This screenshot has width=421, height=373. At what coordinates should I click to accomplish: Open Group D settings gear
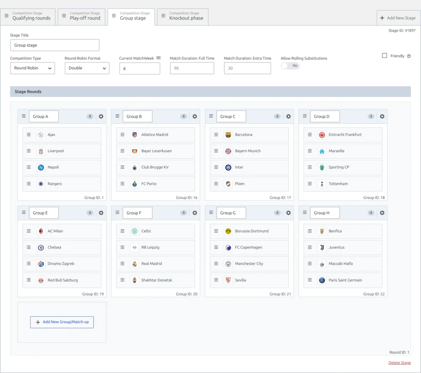[x=382, y=116]
